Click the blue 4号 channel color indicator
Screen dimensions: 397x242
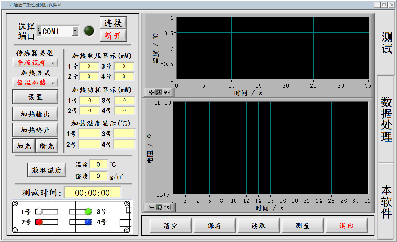[88, 222]
